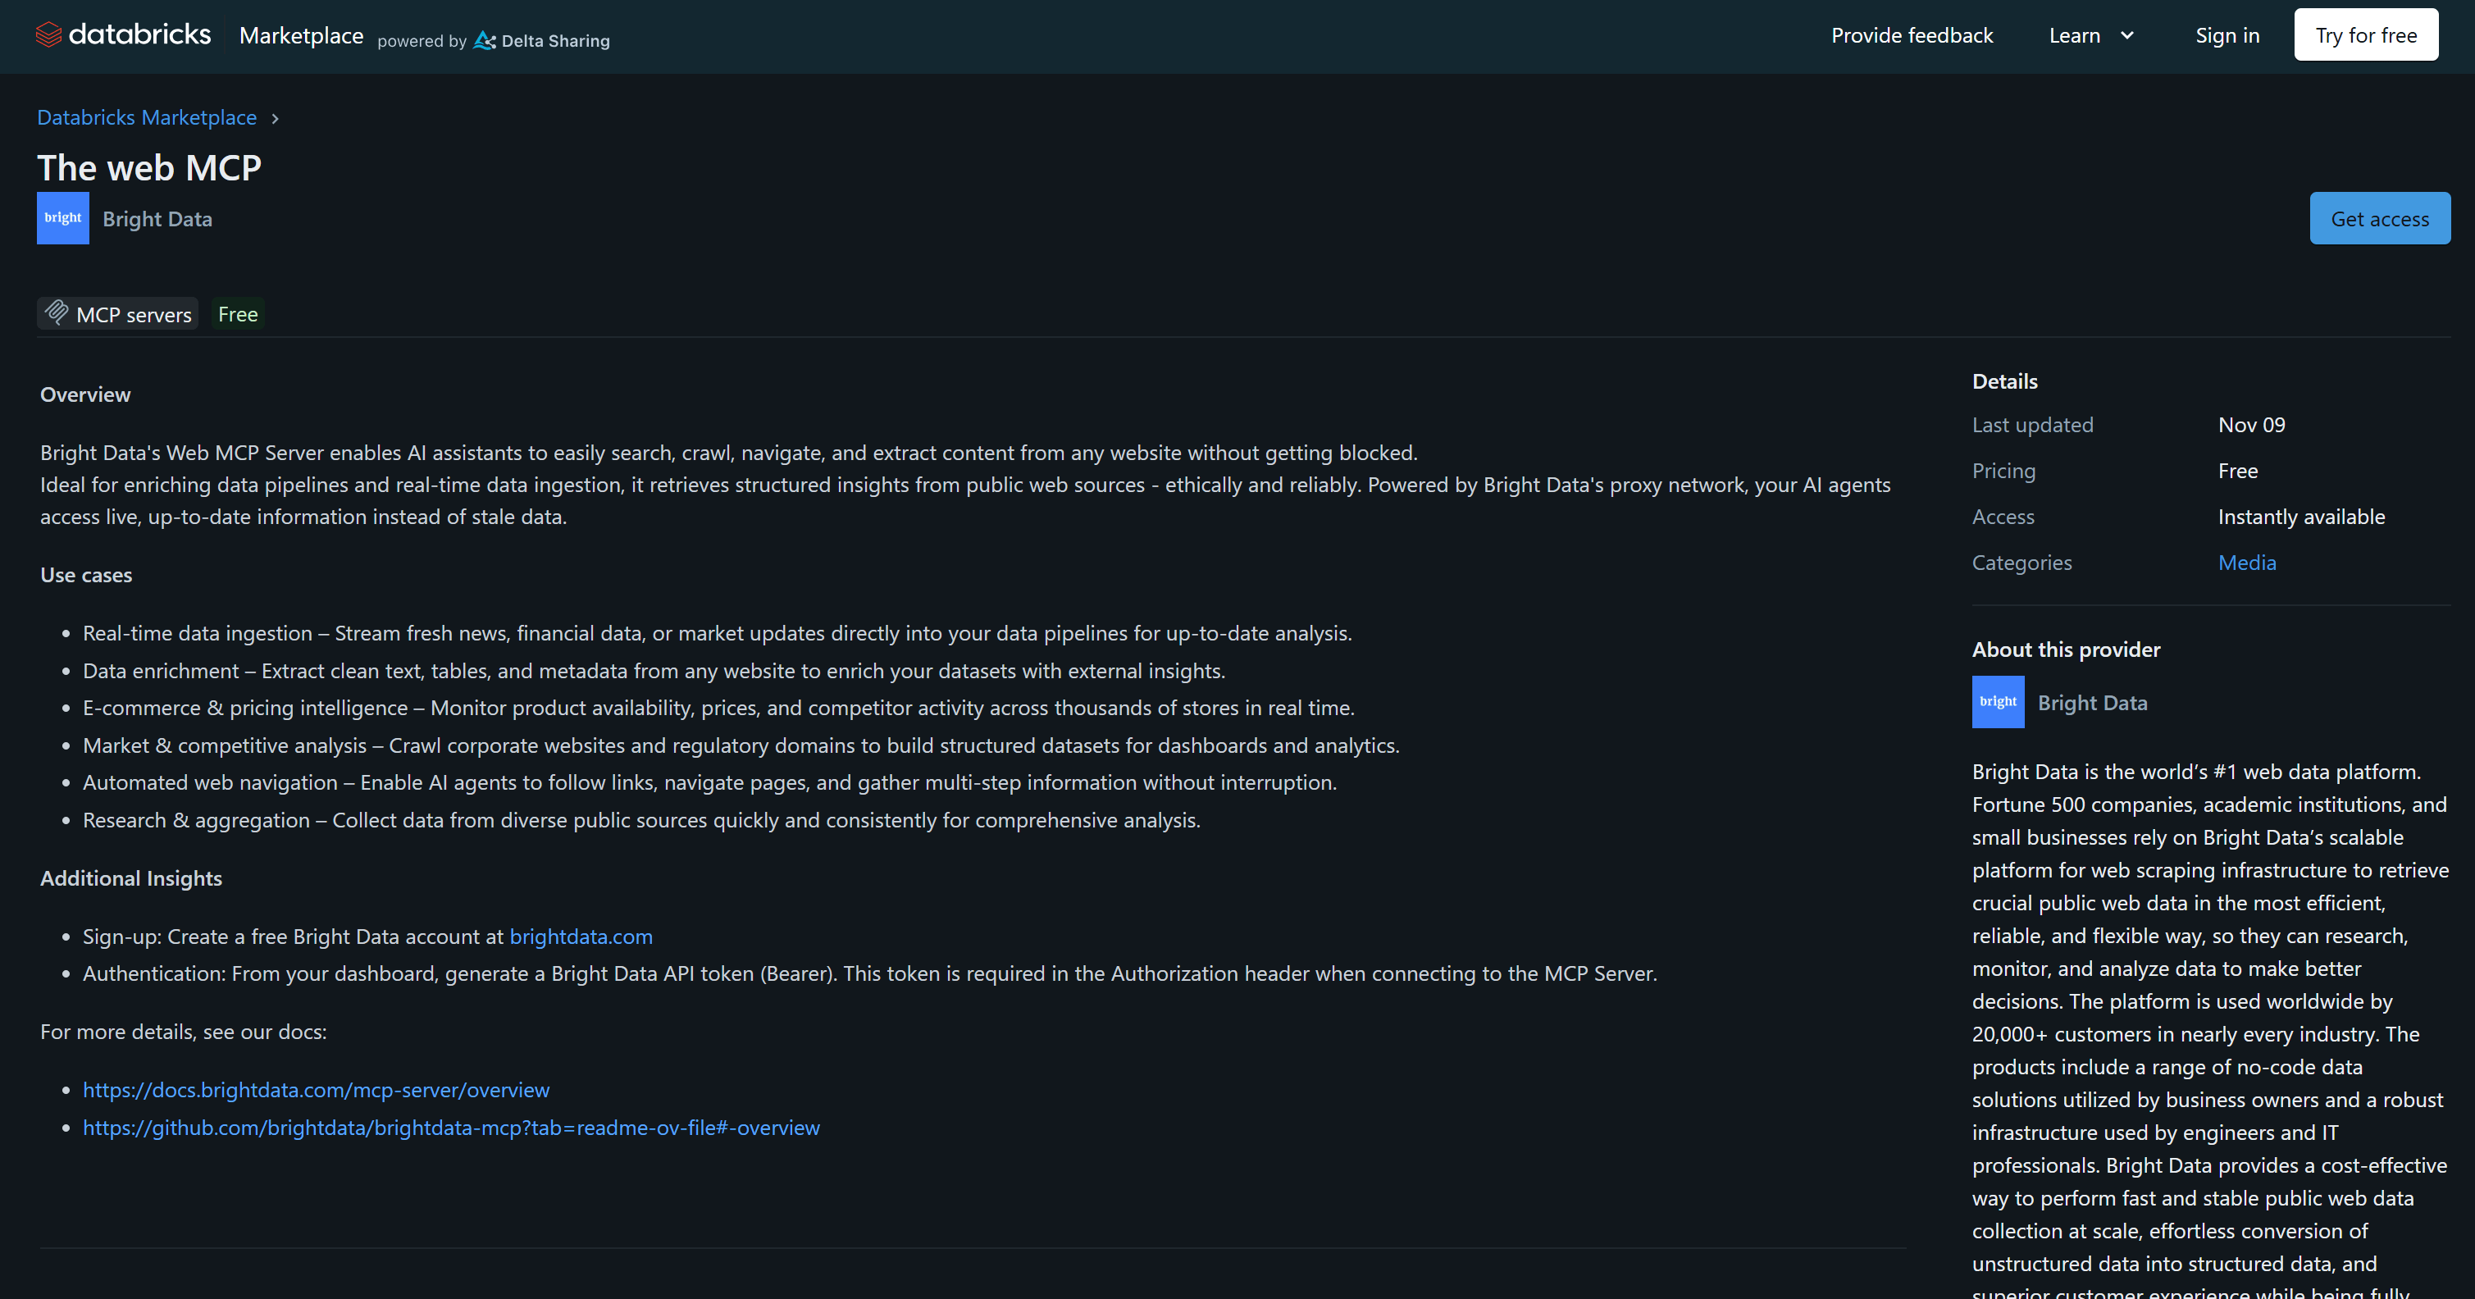Click the MCP servers tag icon
The height and width of the screenshot is (1299, 2475).
(x=57, y=312)
